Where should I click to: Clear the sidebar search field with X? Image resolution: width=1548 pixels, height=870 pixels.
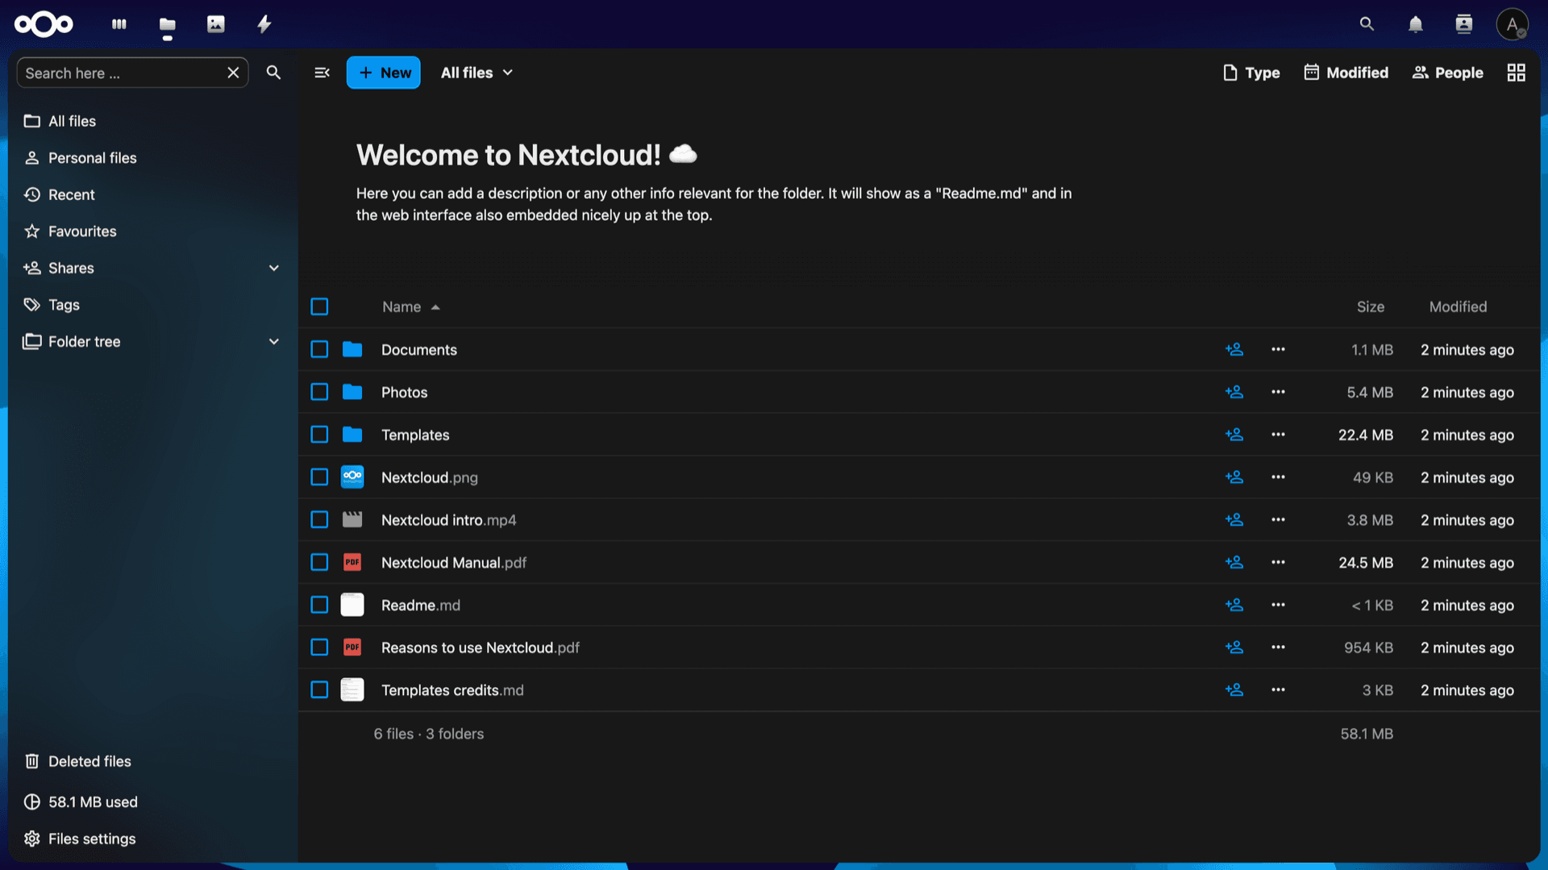click(x=233, y=73)
